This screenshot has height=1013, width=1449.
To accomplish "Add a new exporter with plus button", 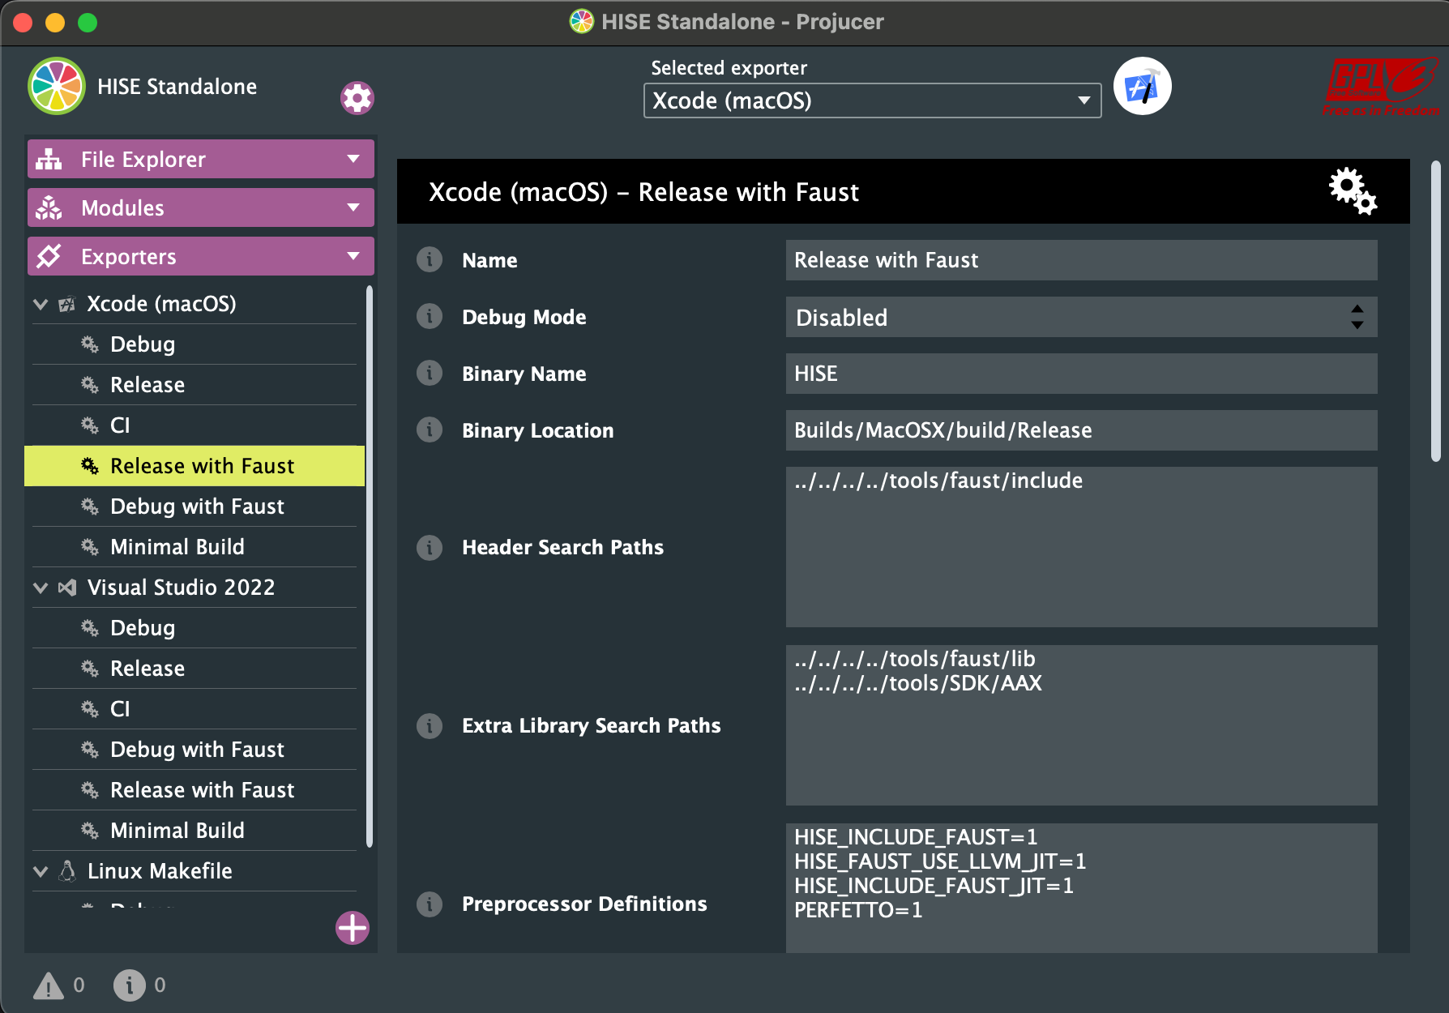I will pyautogui.click(x=353, y=928).
